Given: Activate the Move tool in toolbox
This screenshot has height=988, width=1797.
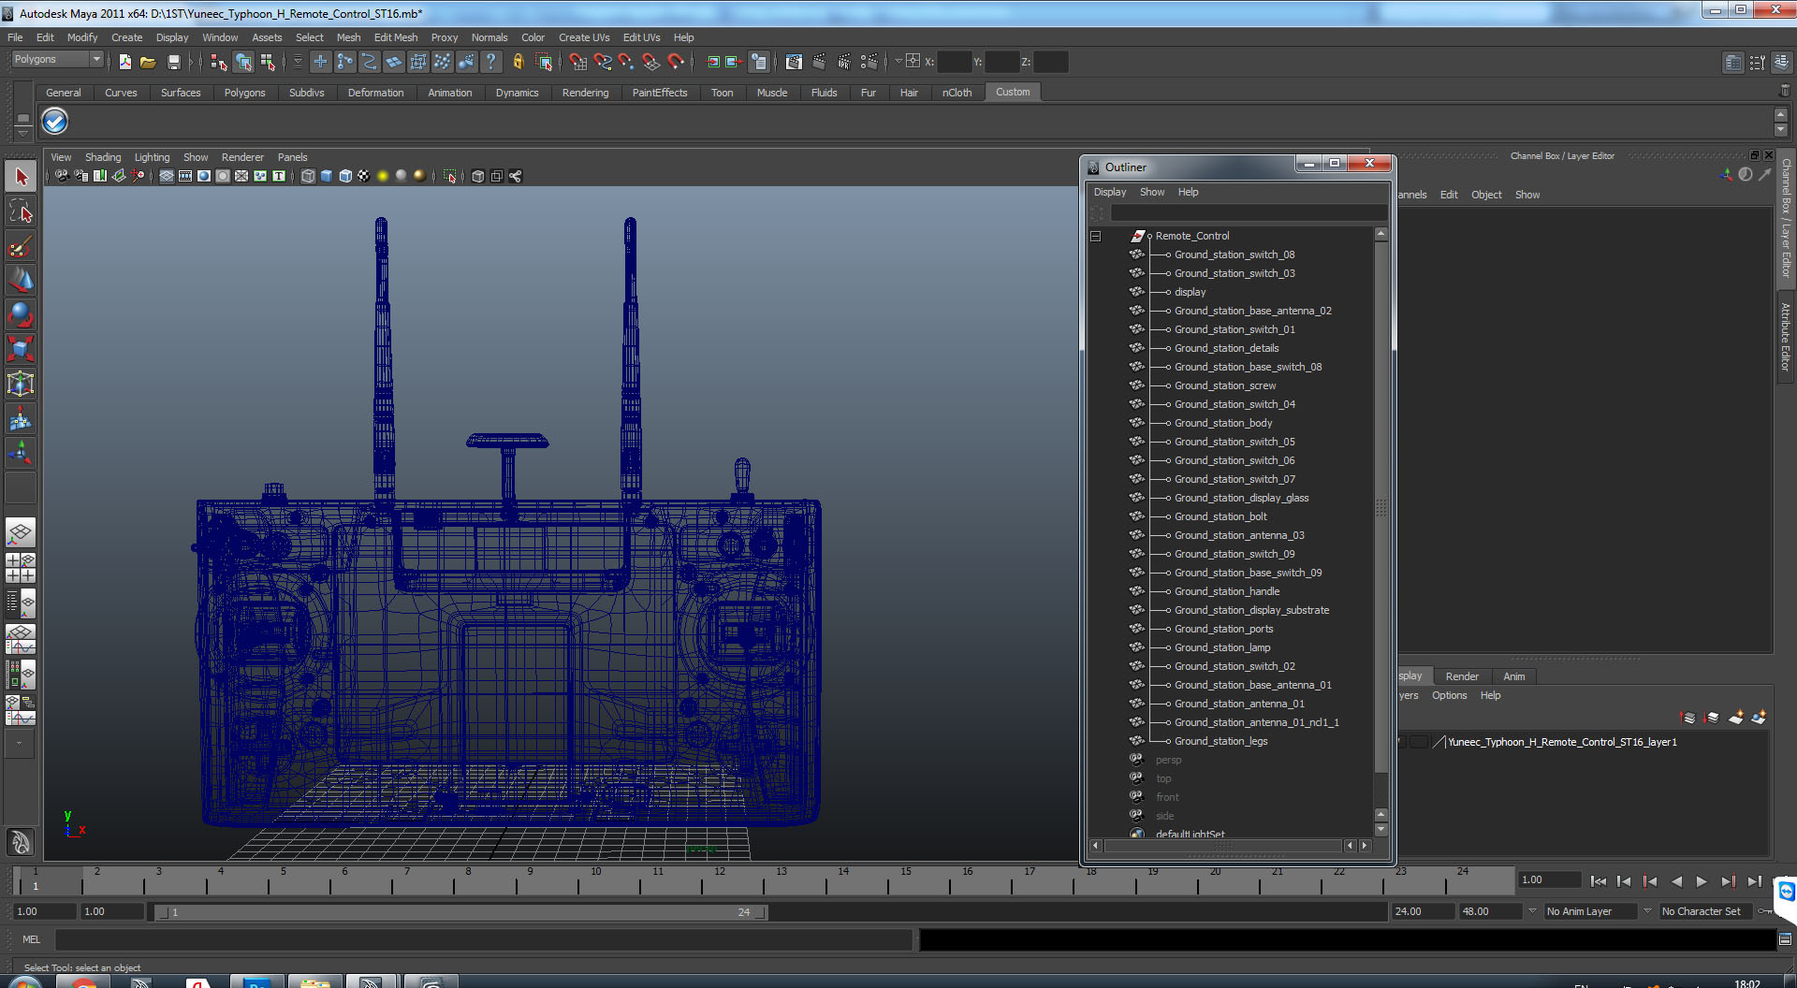Looking at the screenshot, I should tap(21, 280).
